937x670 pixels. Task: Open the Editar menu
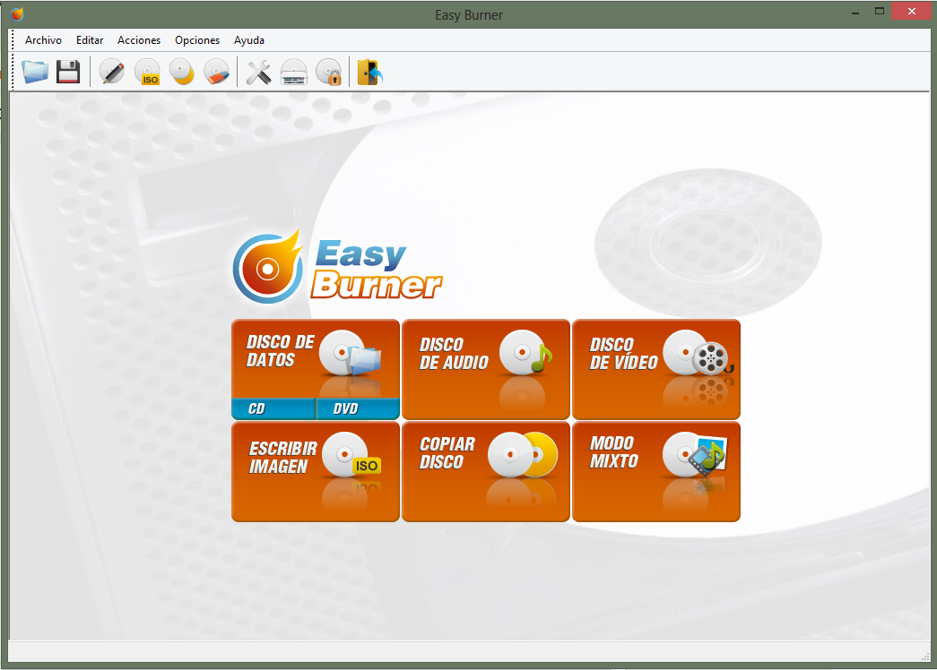90,40
